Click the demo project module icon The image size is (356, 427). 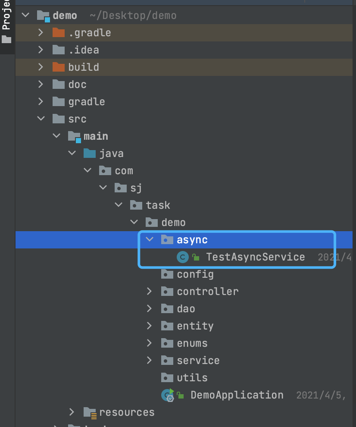[x=43, y=16]
